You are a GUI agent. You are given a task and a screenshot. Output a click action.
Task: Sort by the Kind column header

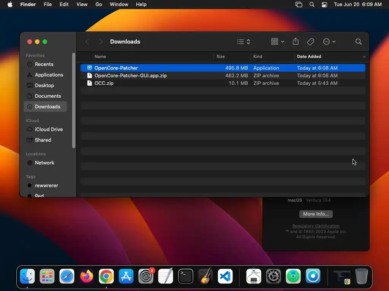pos(258,57)
